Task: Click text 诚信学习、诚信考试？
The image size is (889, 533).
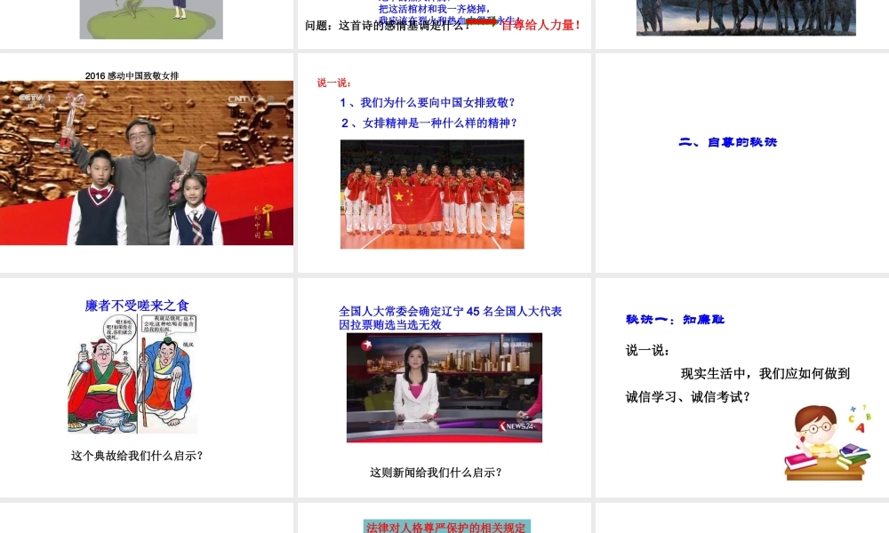Action: tap(688, 397)
